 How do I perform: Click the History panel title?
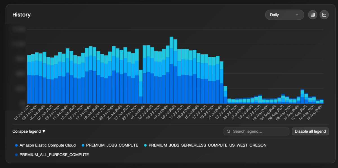[21, 15]
